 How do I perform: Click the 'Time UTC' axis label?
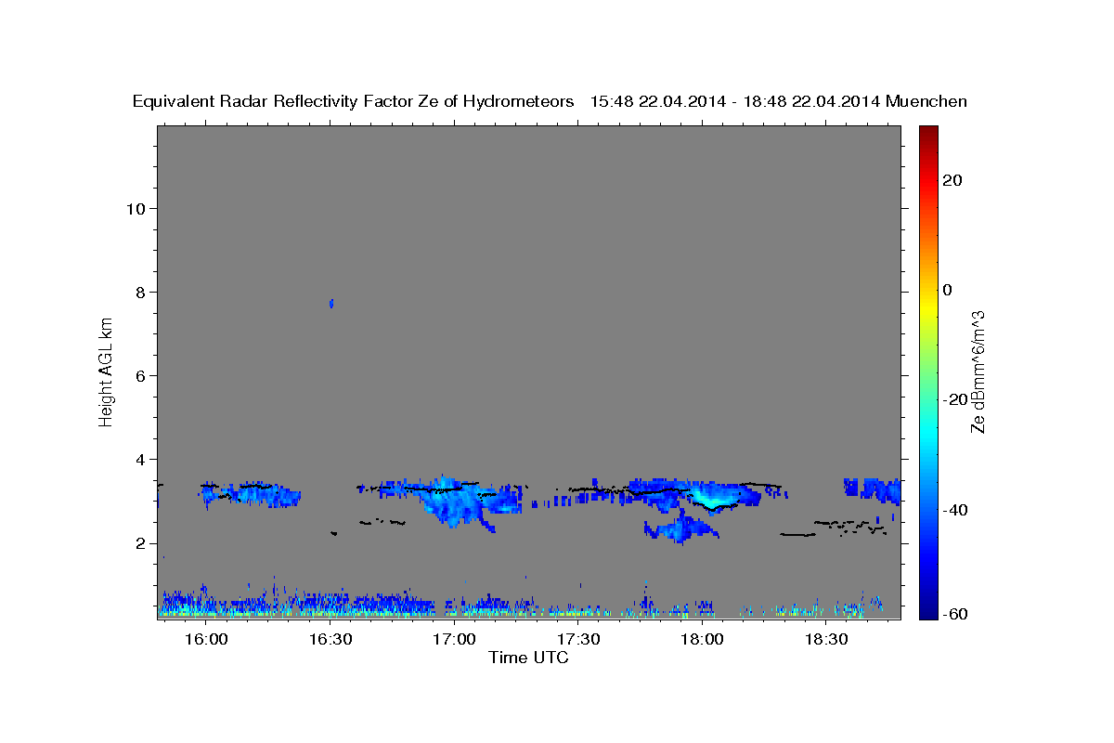pos(528,658)
